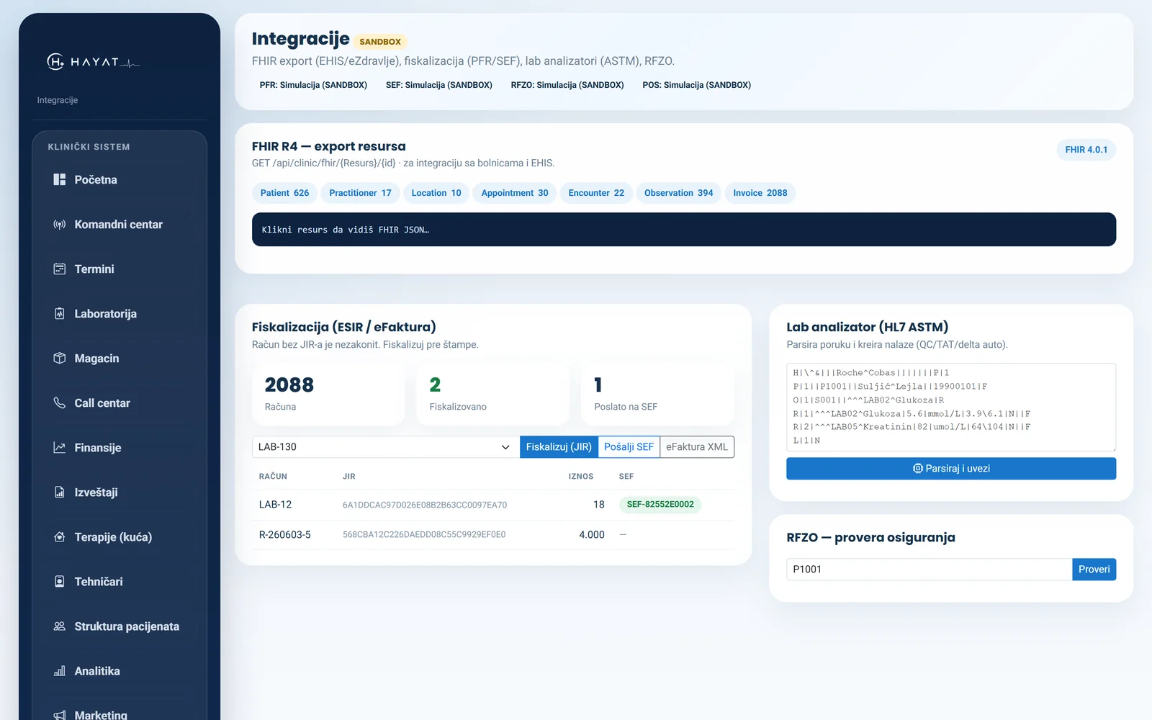The image size is (1152, 720).
Task: Navigate to Laboratorija
Action: pyautogui.click(x=120, y=313)
